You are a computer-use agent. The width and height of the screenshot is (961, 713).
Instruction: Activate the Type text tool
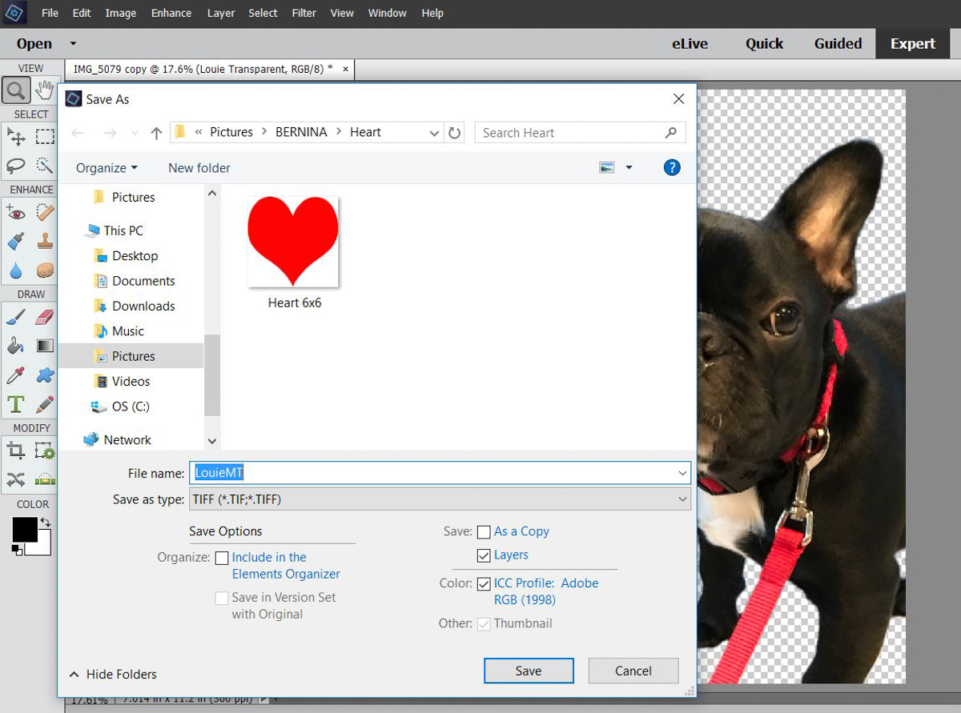(16, 404)
